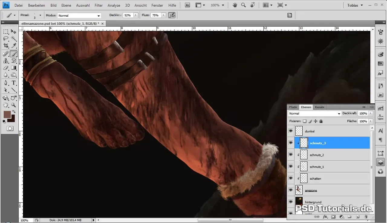
Task: Select the Clone Stamp tool
Action: (6, 61)
